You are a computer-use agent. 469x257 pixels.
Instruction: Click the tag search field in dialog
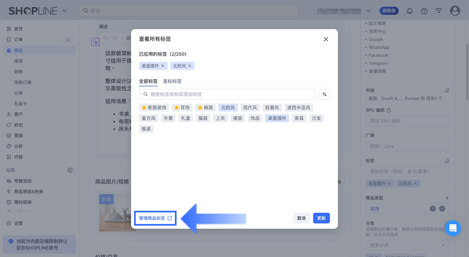[x=227, y=94]
